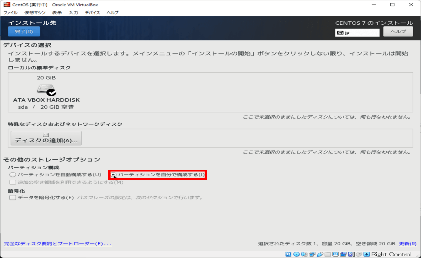The width and height of the screenshot is (421, 258).
Task: Click the その他のストレージオプション heading
Action: pos(52,159)
